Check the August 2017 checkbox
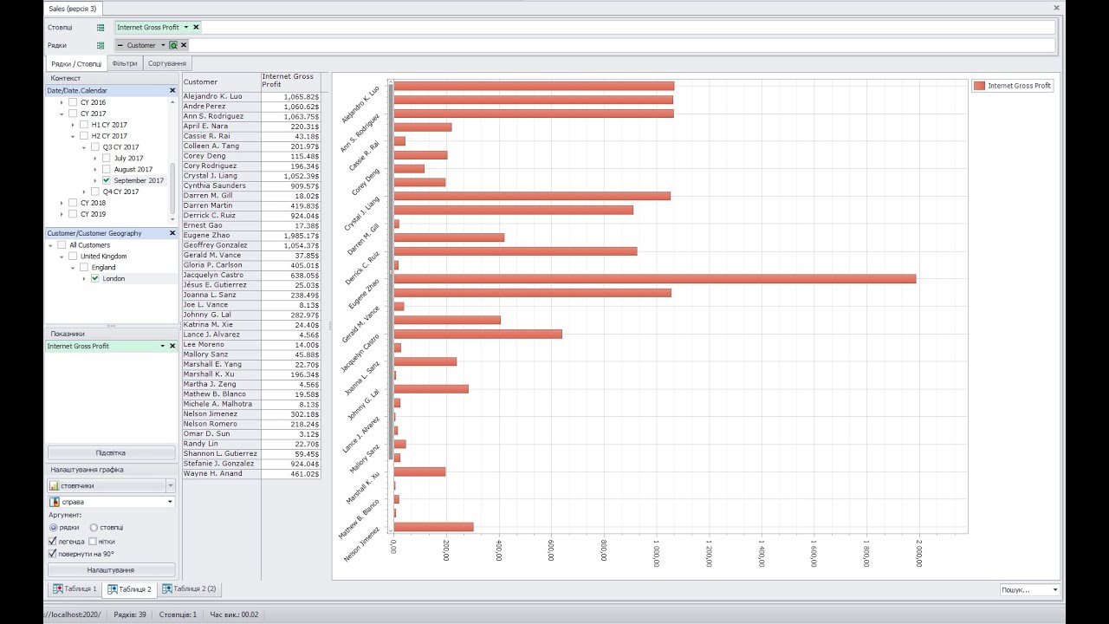The height and width of the screenshot is (624, 1109). (106, 169)
